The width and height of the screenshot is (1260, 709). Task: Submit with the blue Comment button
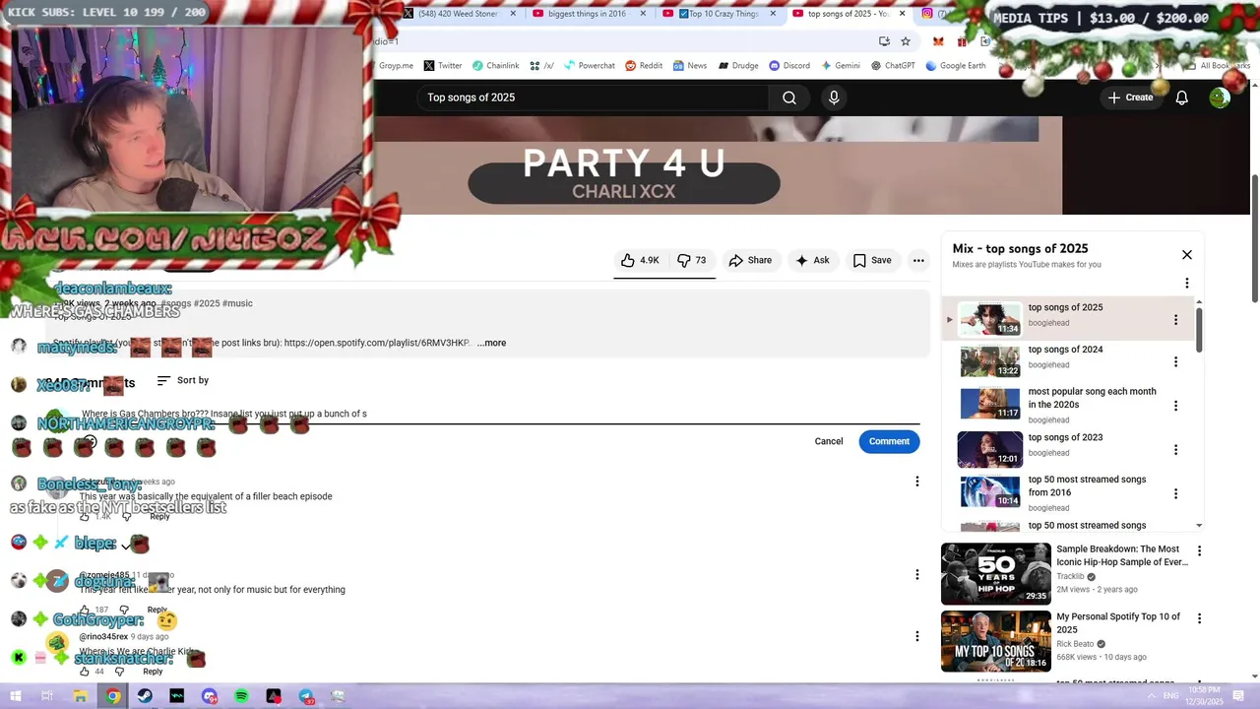point(889,441)
